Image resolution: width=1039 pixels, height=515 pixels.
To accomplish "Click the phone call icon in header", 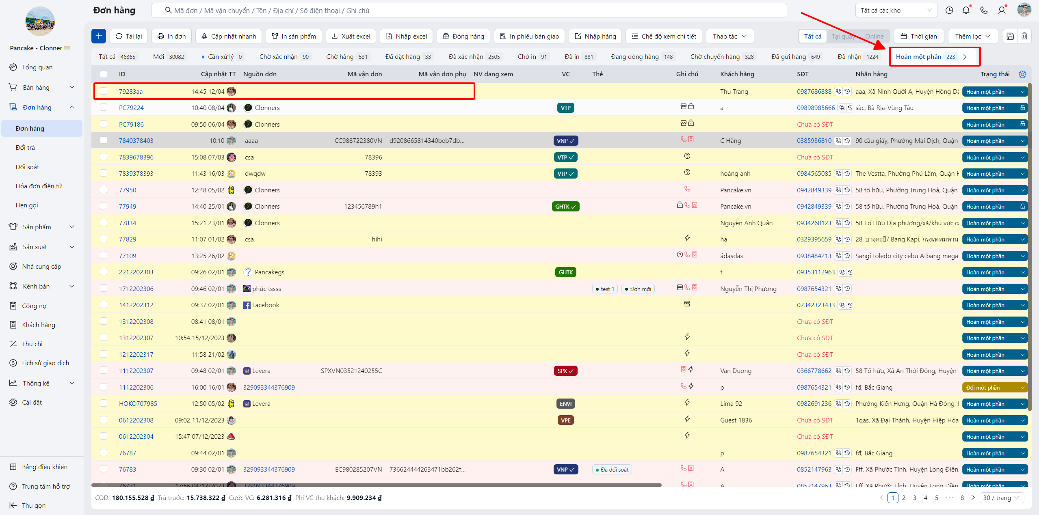I will [x=984, y=11].
